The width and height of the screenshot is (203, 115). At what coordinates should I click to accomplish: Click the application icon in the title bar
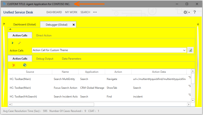tap(4, 4)
